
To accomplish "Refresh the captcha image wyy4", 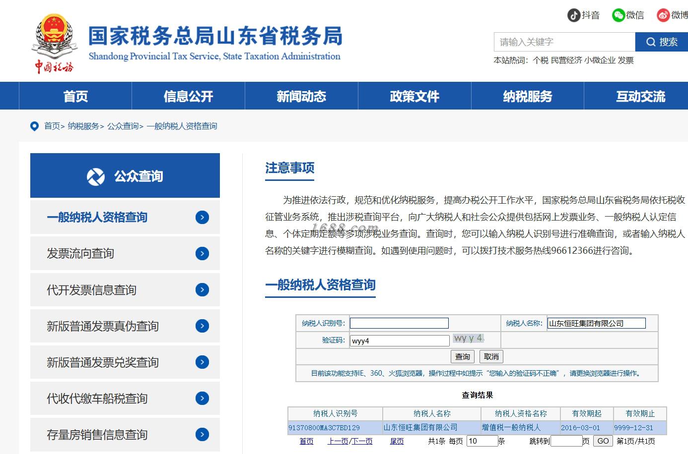I will (469, 338).
